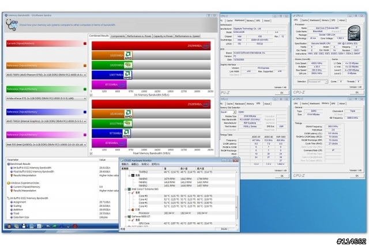Click the green forward arrow in Sandra toolbar
The height and width of the screenshot is (246, 369).
coord(55,226)
